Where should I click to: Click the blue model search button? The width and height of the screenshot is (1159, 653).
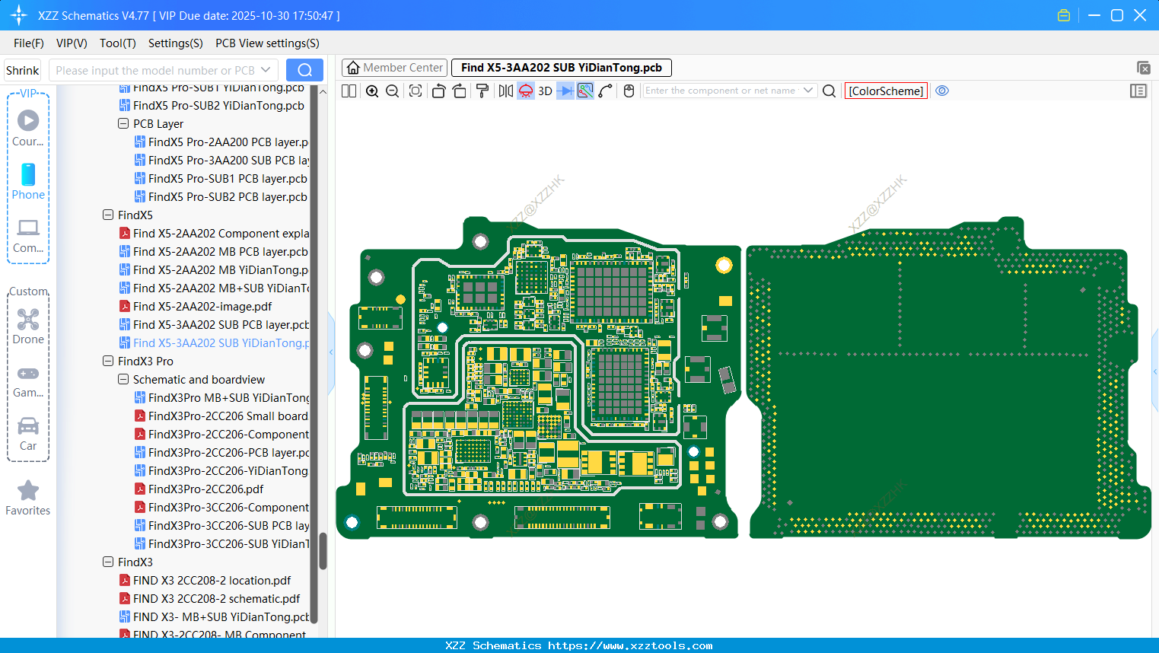click(x=304, y=70)
